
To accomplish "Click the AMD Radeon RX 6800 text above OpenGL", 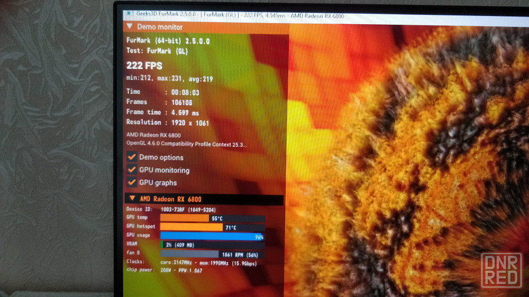I will coord(153,135).
